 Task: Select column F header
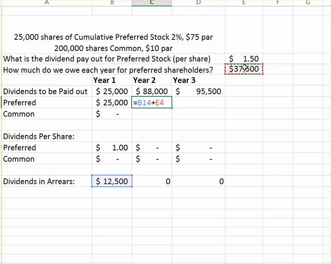(278, 3)
